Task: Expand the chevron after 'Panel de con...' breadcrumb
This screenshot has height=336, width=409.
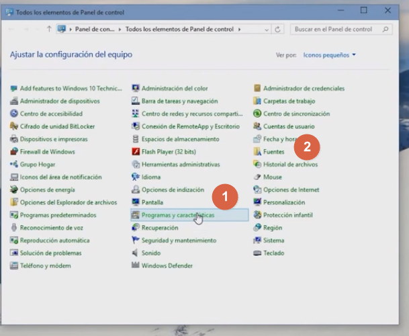Action: [x=120, y=30]
